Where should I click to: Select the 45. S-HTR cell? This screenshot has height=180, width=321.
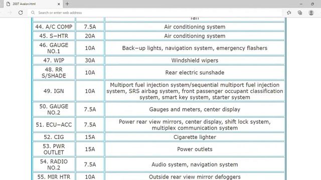(x=54, y=36)
